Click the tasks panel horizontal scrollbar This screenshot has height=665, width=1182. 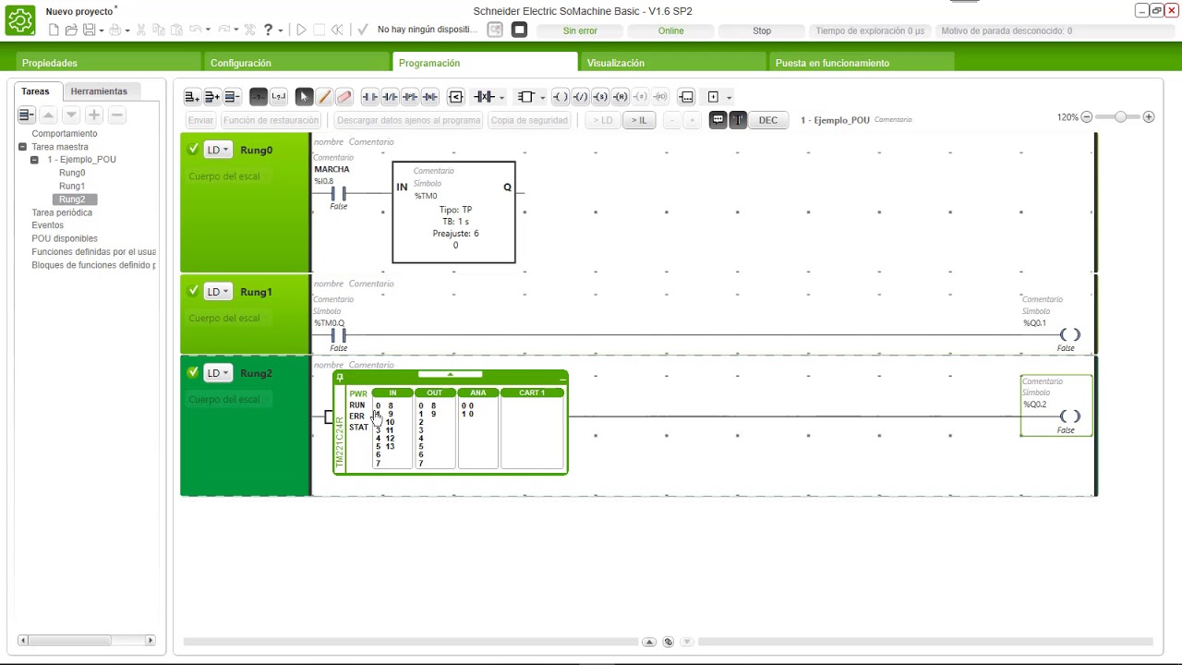click(87, 640)
